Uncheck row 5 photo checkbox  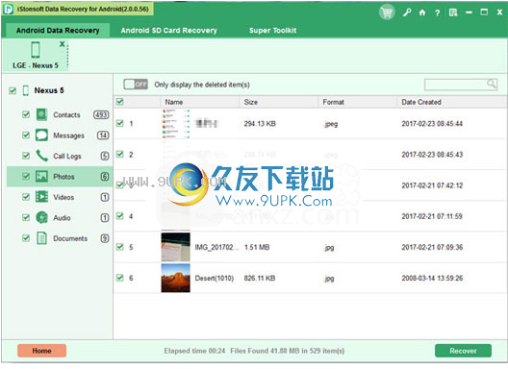pyautogui.click(x=120, y=247)
